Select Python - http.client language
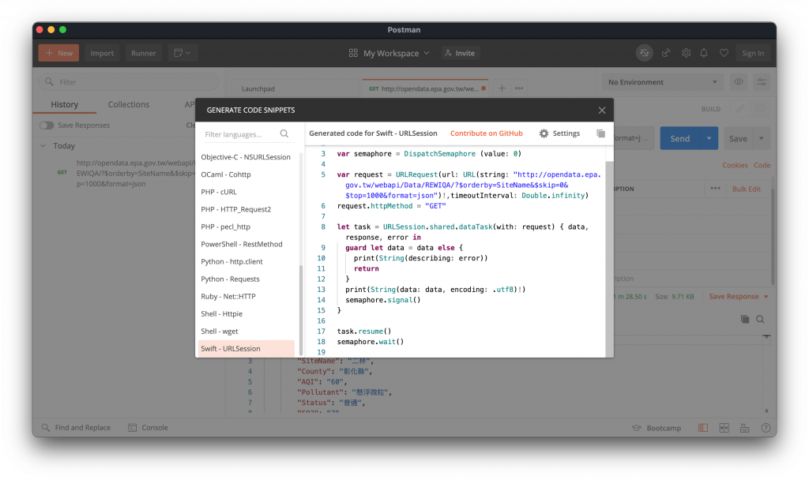Viewport: 809px width, 480px height. (246, 261)
